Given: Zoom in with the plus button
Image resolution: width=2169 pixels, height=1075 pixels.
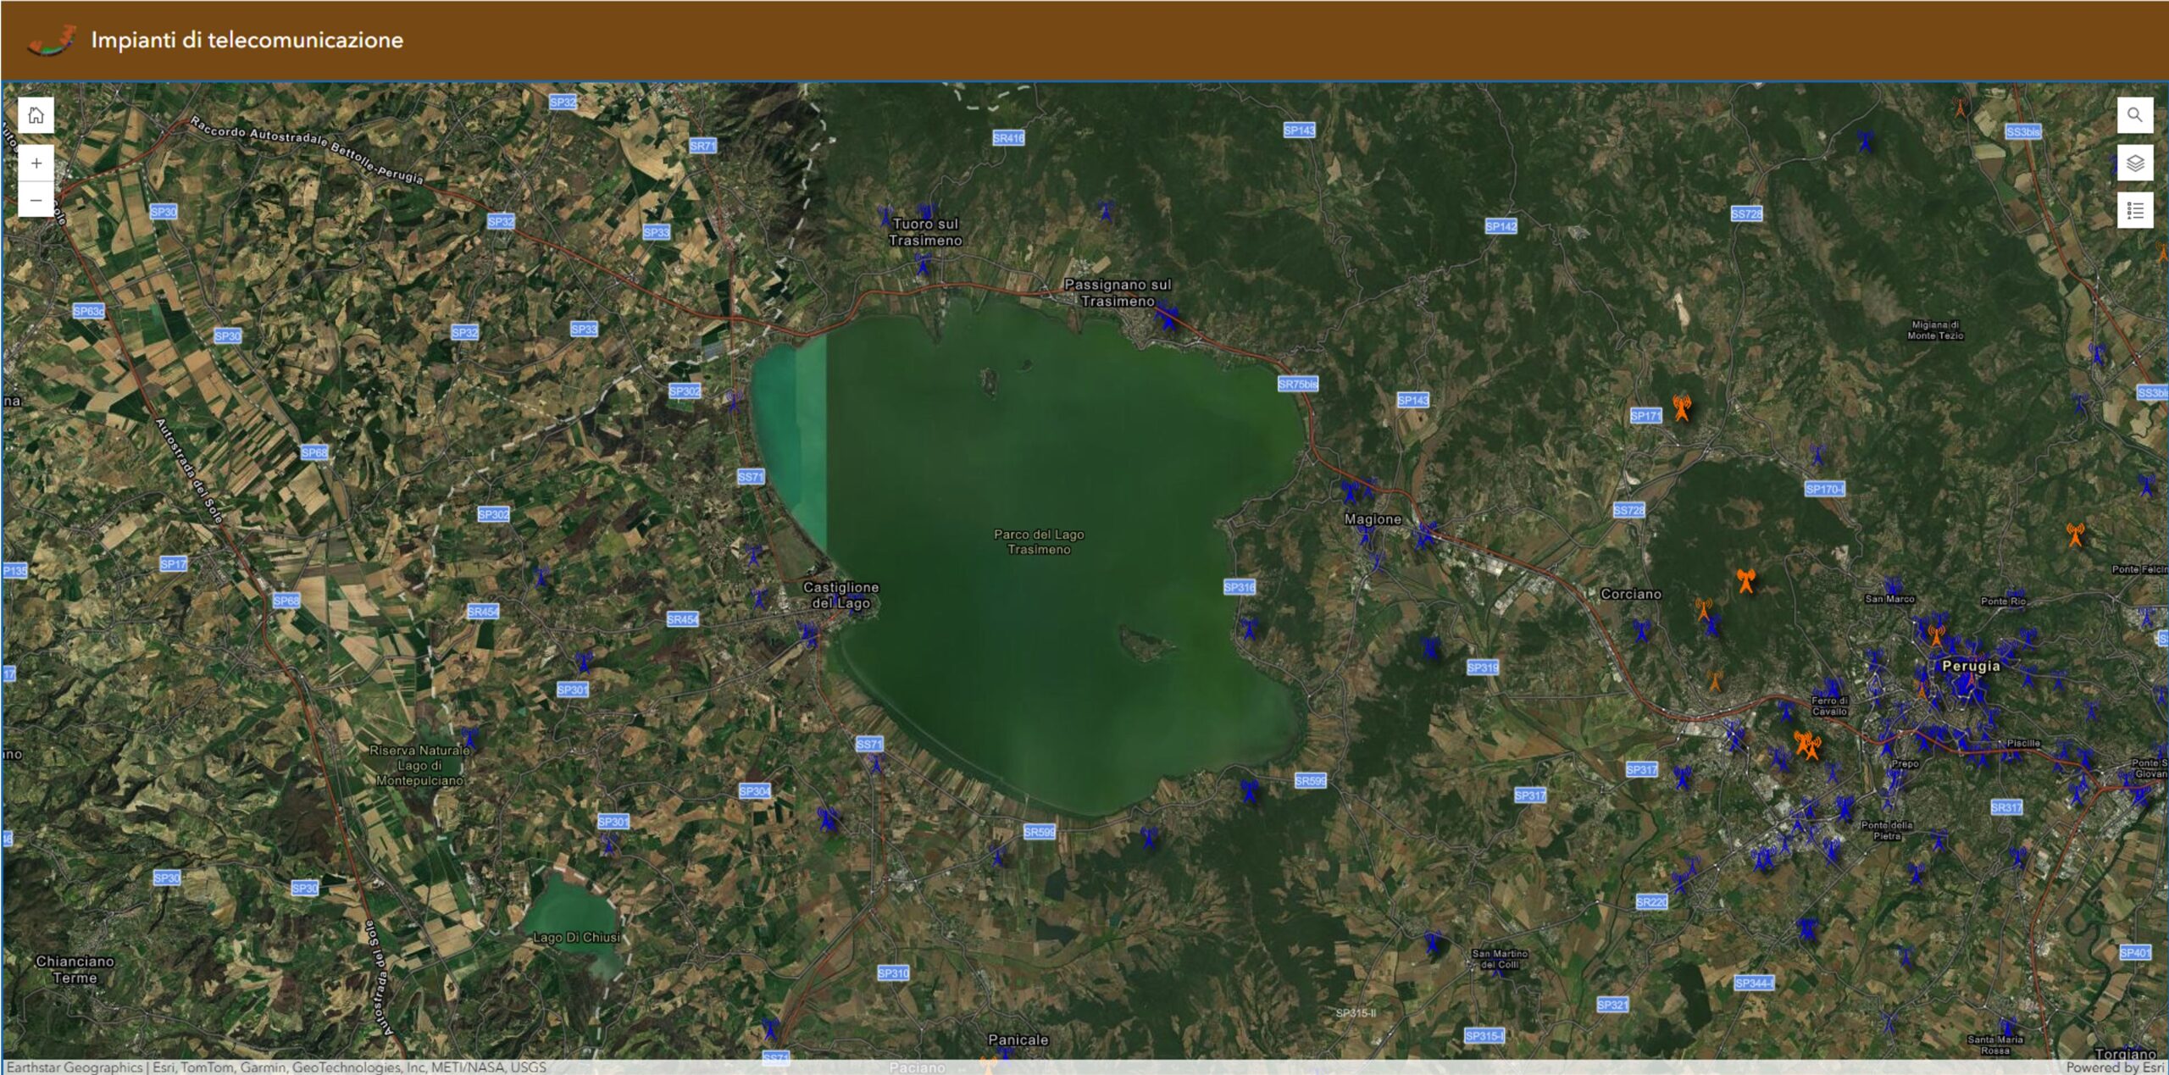Looking at the screenshot, I should click(36, 163).
